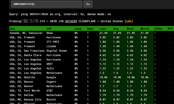
Task: Click the Avg column header
Action: pos(116,29)
